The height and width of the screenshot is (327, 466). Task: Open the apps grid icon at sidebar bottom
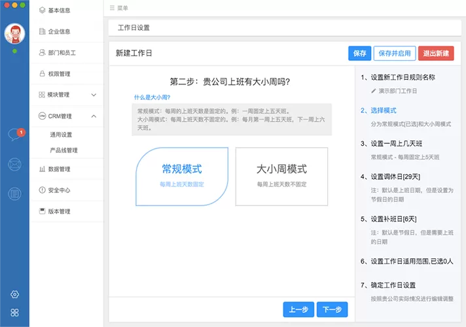click(14, 313)
